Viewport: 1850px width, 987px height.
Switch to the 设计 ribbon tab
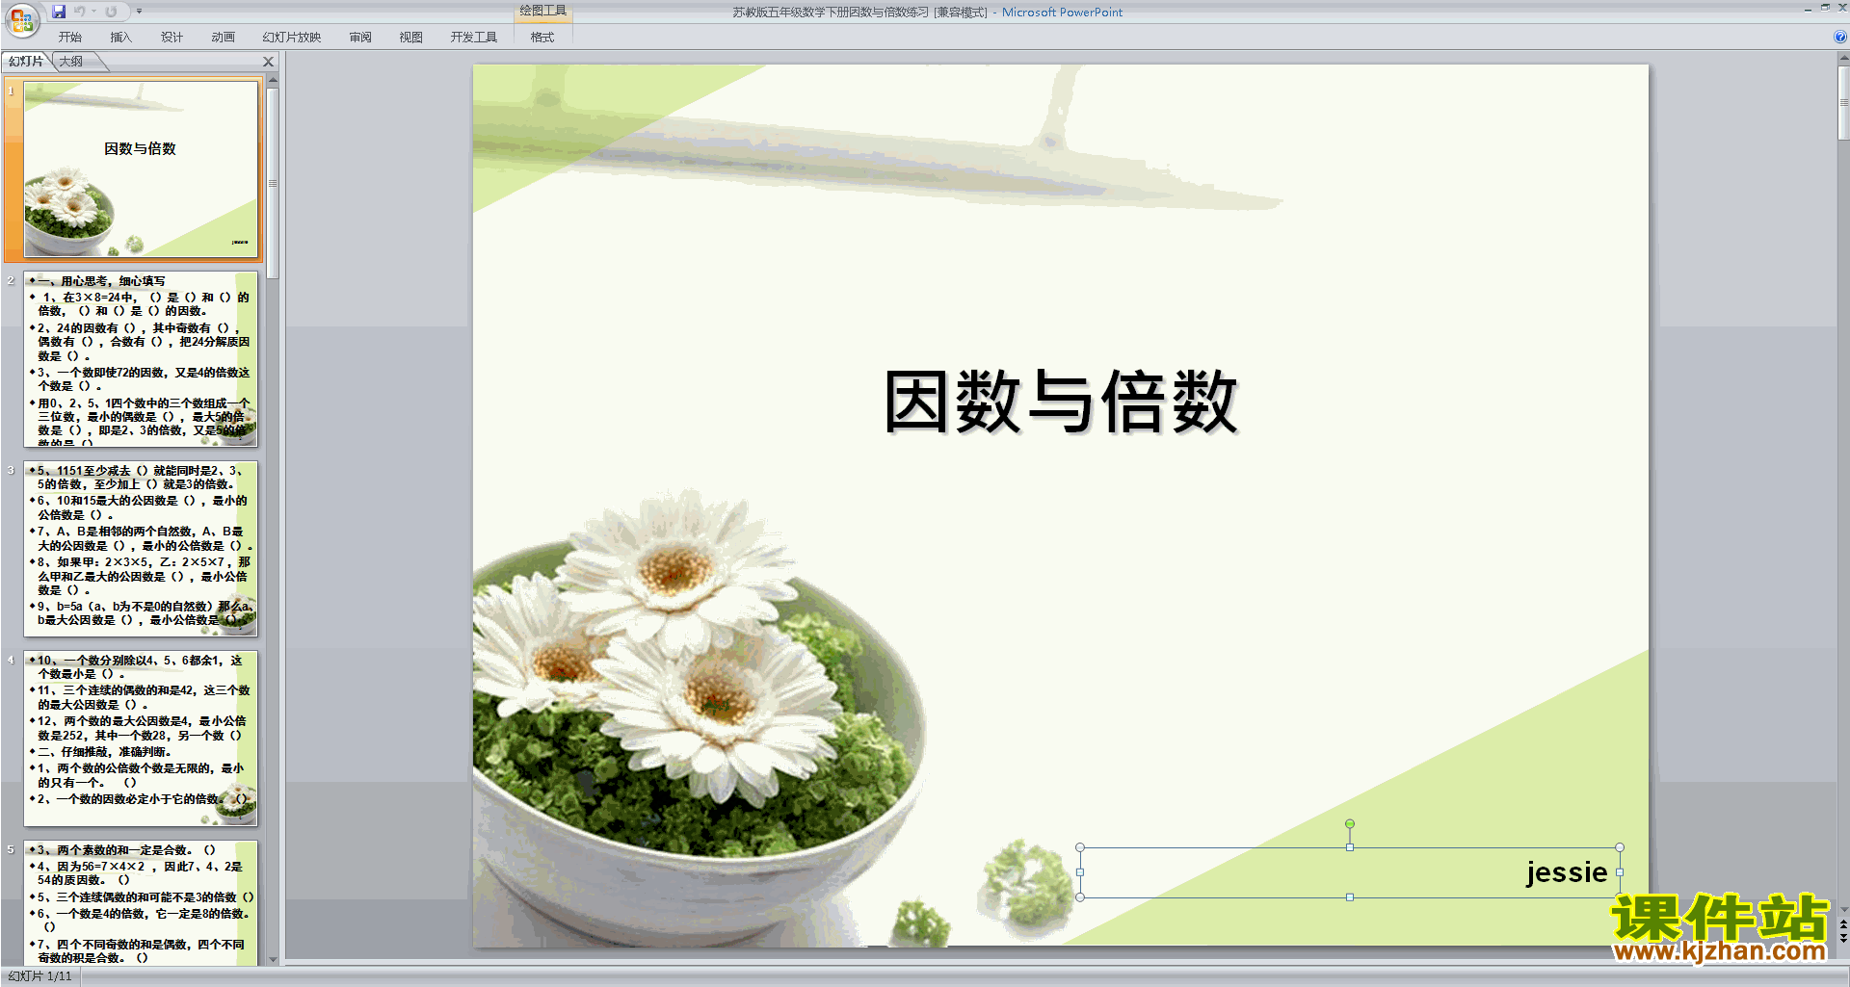click(x=172, y=38)
